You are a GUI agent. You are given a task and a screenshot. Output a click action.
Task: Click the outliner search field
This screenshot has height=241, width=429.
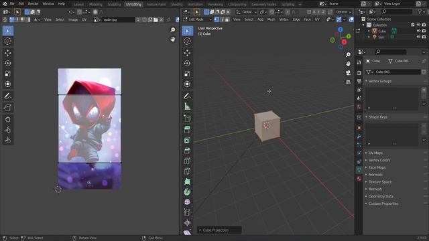(x=396, y=11)
